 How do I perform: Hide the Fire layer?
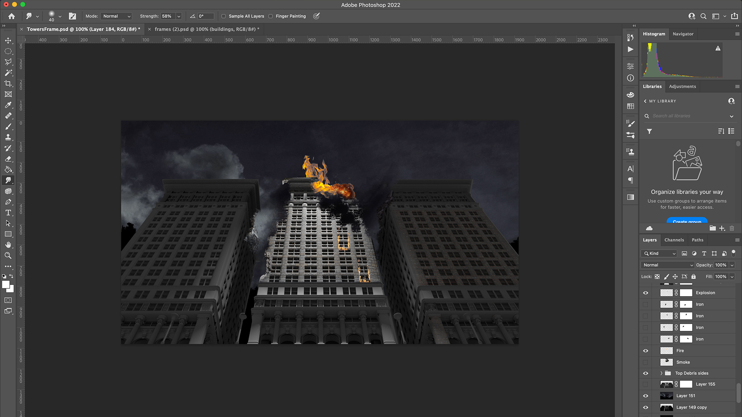point(645,351)
